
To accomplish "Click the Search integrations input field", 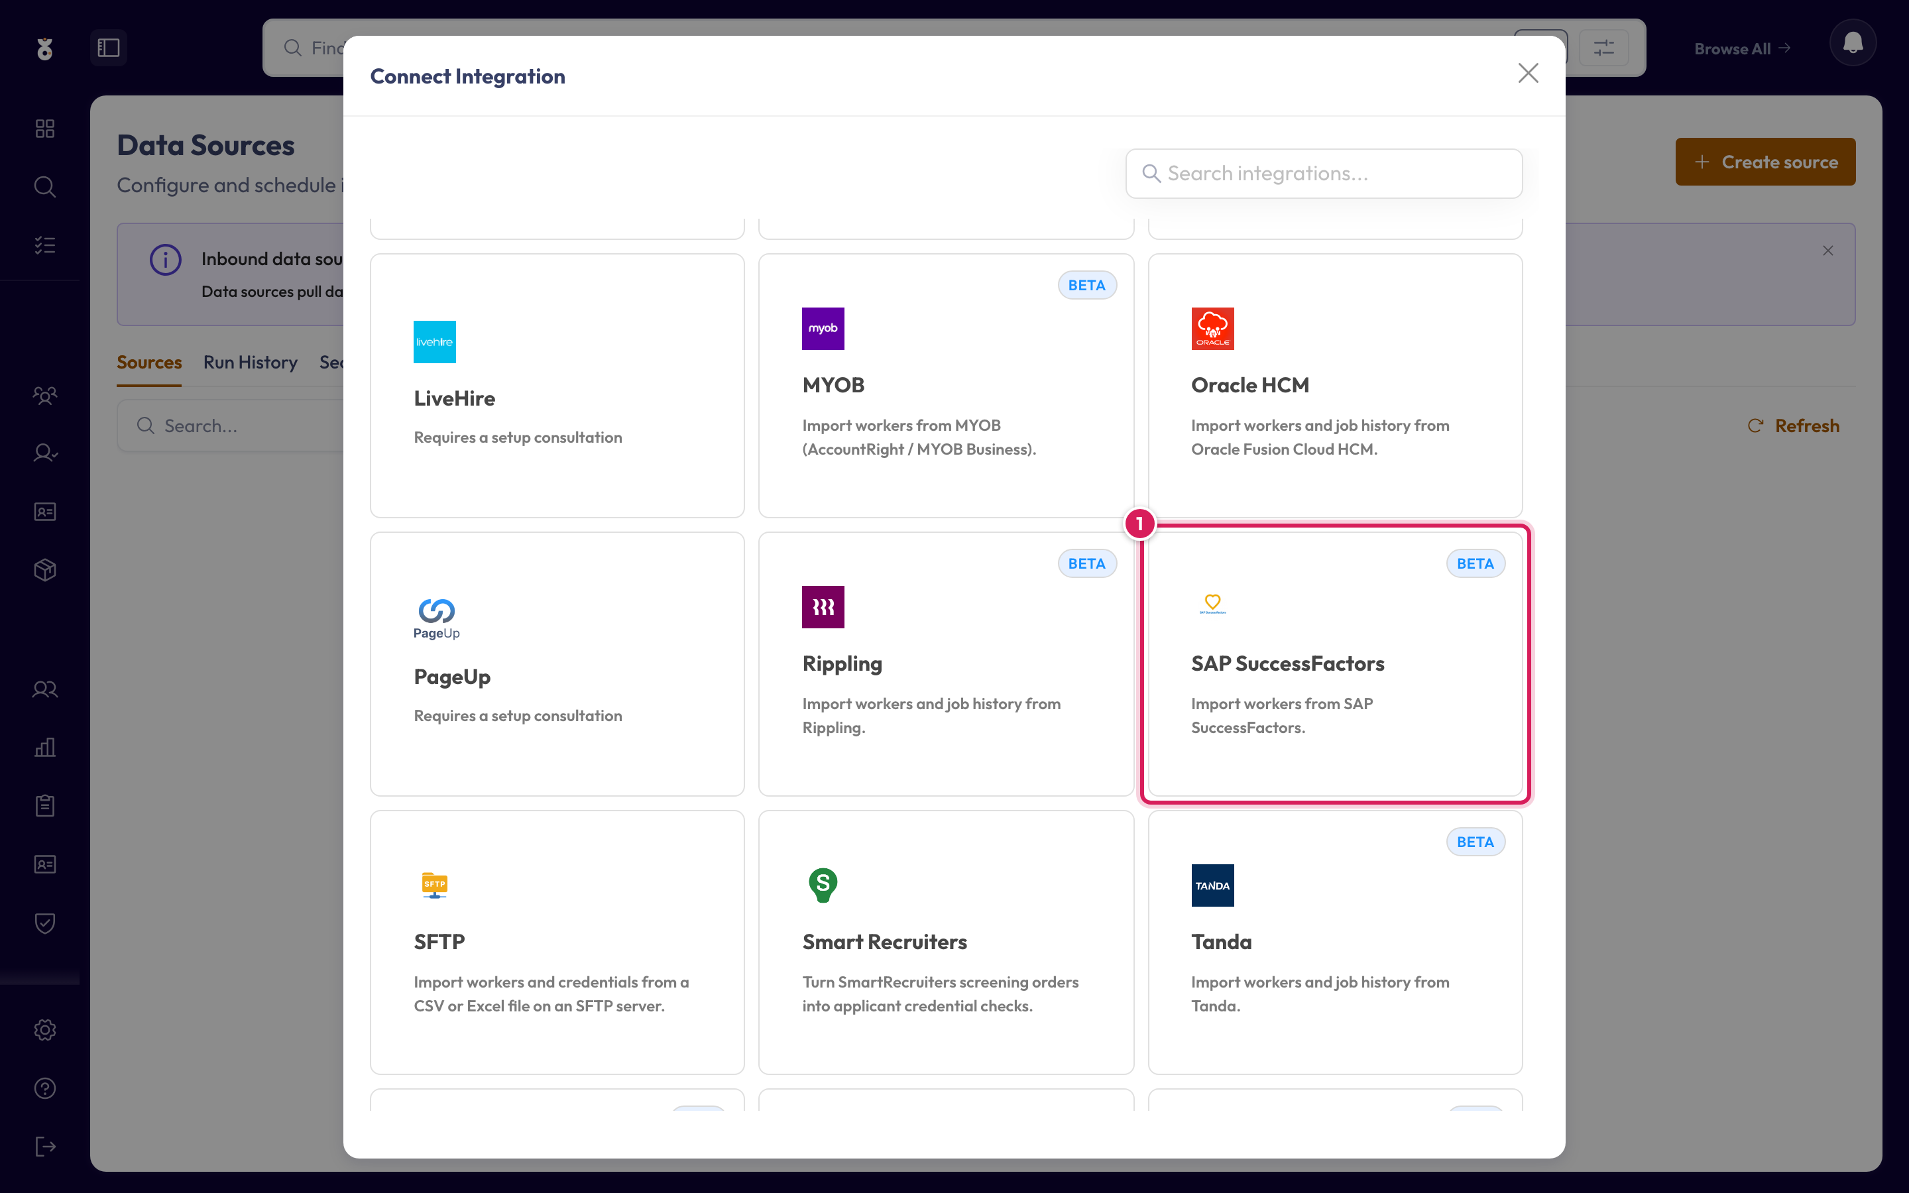I will tap(1324, 174).
